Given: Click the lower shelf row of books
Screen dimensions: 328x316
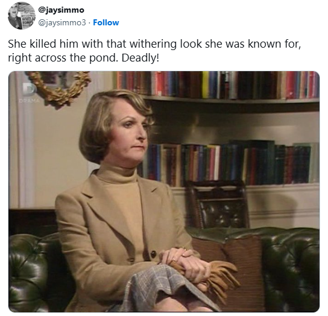Looking at the screenshot, I should coord(230,164).
